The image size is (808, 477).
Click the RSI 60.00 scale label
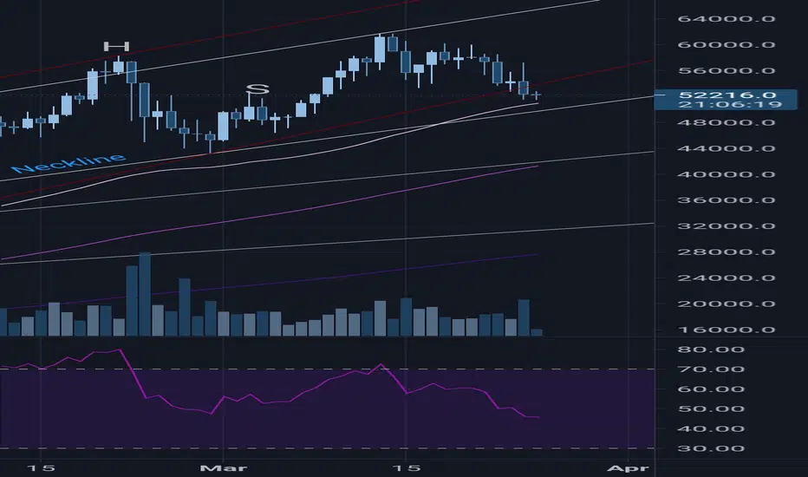point(711,389)
